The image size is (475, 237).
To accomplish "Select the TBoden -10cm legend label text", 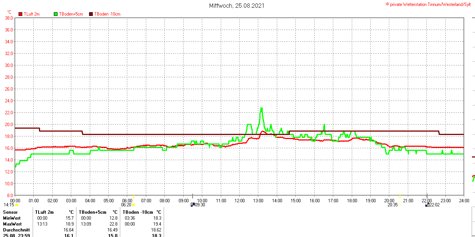I will point(107,14).
